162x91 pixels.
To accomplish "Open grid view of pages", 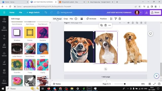I will tap(150, 84).
